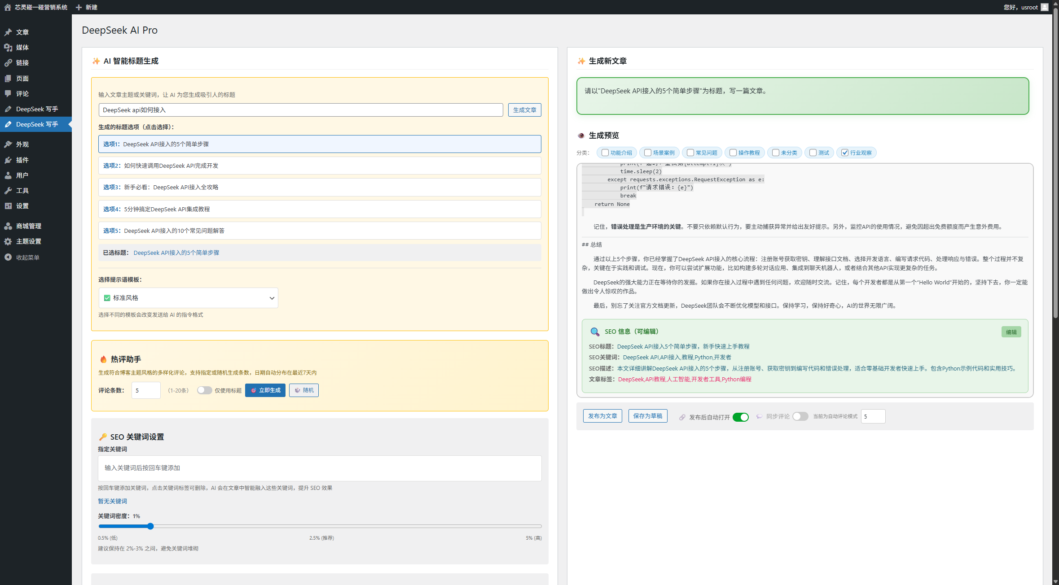Viewport: 1059px width, 585px height.
Task: Uncheck the 行业观察 category checkbox
Action: (x=845, y=153)
